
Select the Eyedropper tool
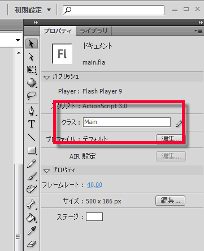tap(32, 231)
